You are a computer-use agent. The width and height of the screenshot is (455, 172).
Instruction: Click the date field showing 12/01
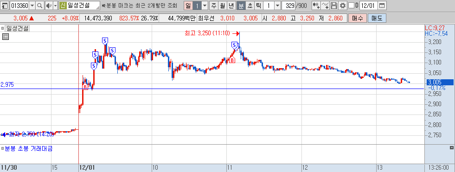pos(369,5)
